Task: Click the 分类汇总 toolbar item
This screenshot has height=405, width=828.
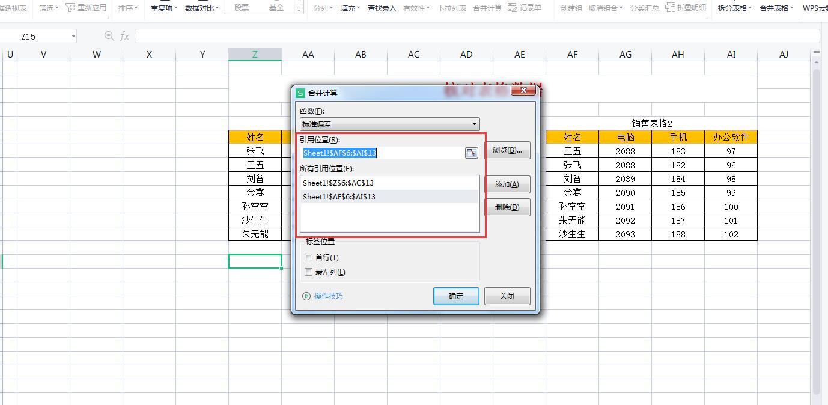Action: tap(645, 8)
